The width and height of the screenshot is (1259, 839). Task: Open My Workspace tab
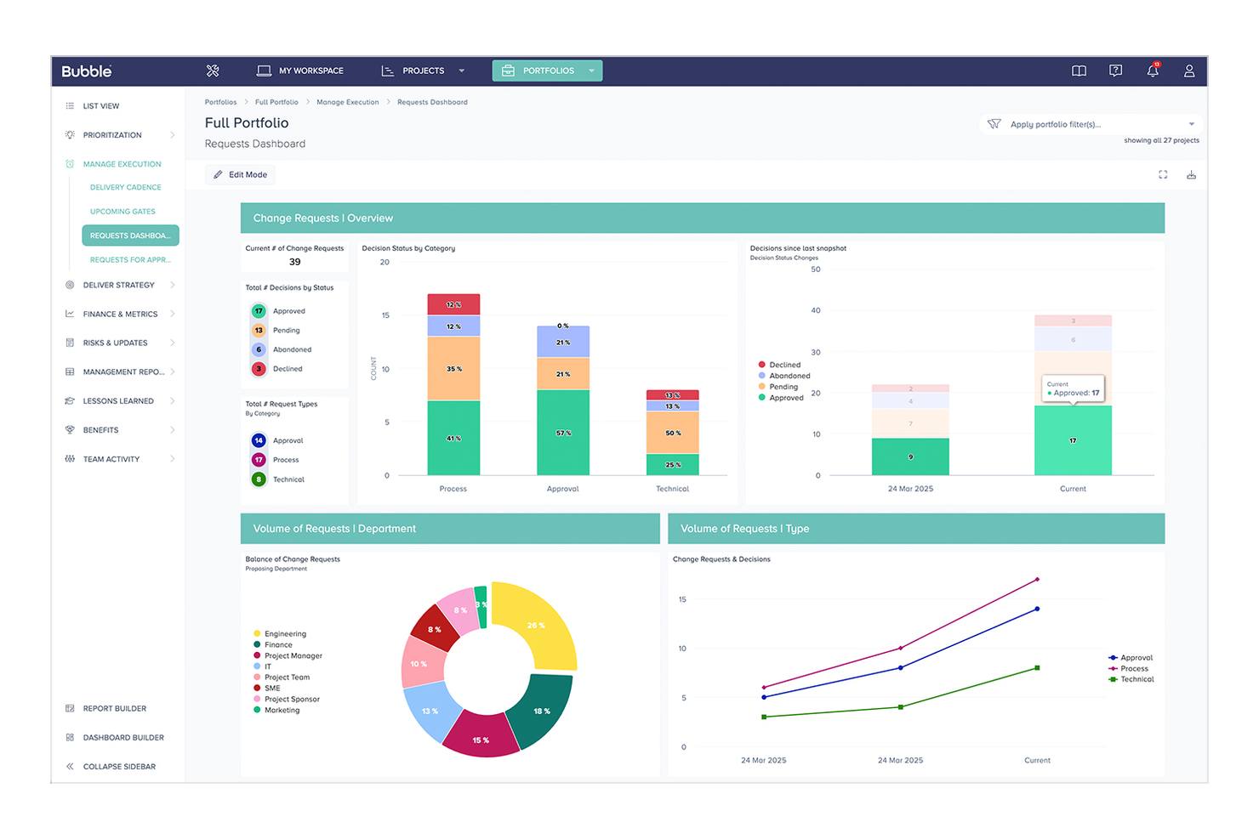coord(300,71)
